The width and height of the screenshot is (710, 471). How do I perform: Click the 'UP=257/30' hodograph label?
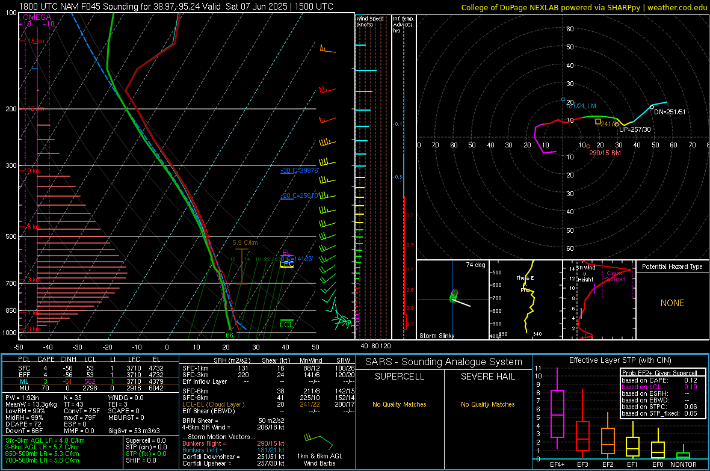635,129
